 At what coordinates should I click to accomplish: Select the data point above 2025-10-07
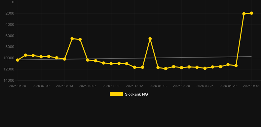pos(88,60)
